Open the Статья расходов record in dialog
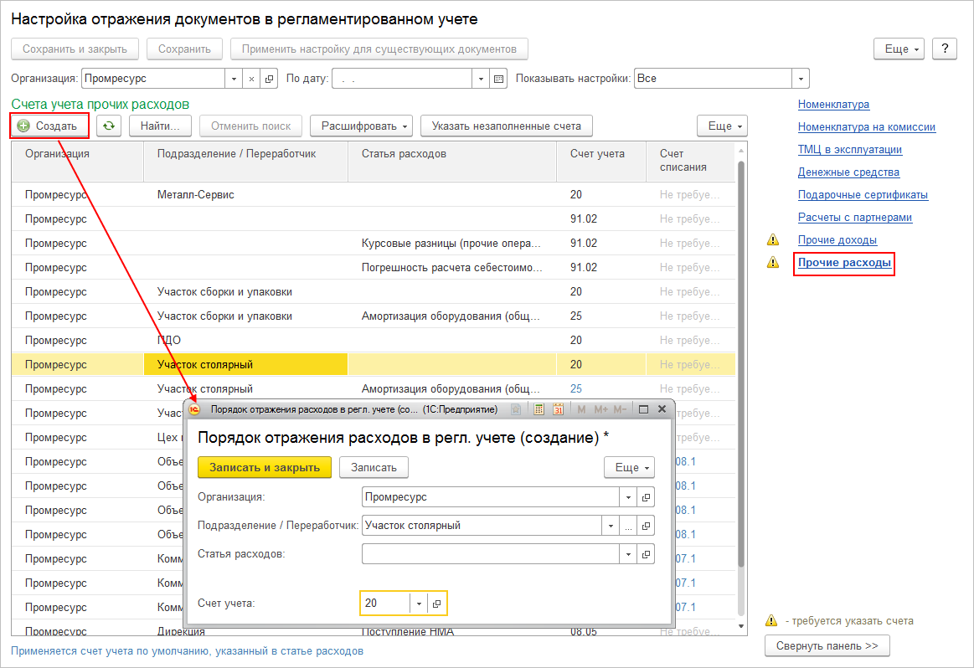This screenshot has width=974, height=668. tap(646, 554)
